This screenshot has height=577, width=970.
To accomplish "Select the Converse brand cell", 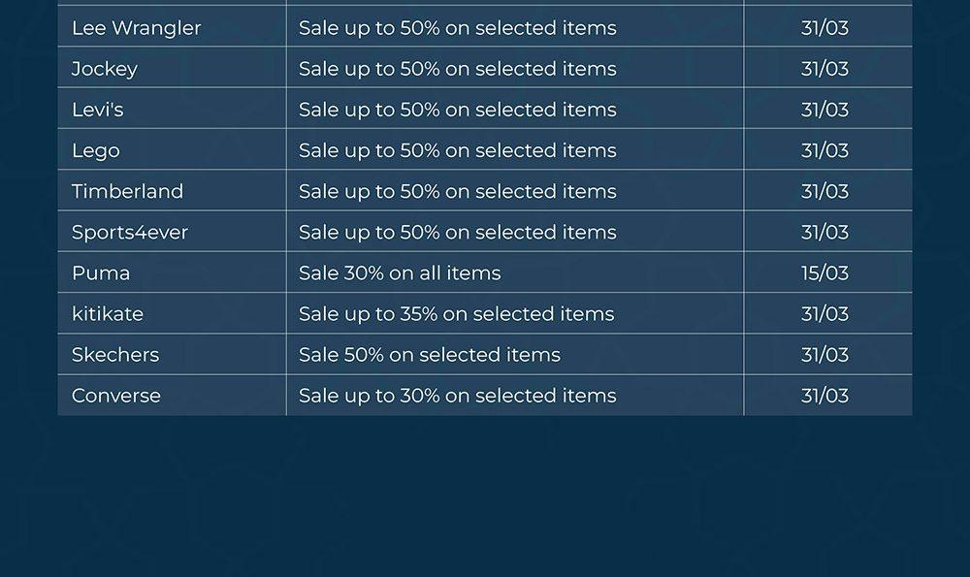I will [x=116, y=395].
